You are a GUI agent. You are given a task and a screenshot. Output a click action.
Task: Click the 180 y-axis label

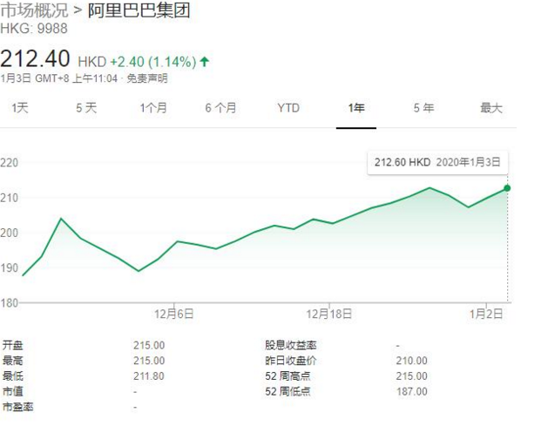[x=10, y=303]
